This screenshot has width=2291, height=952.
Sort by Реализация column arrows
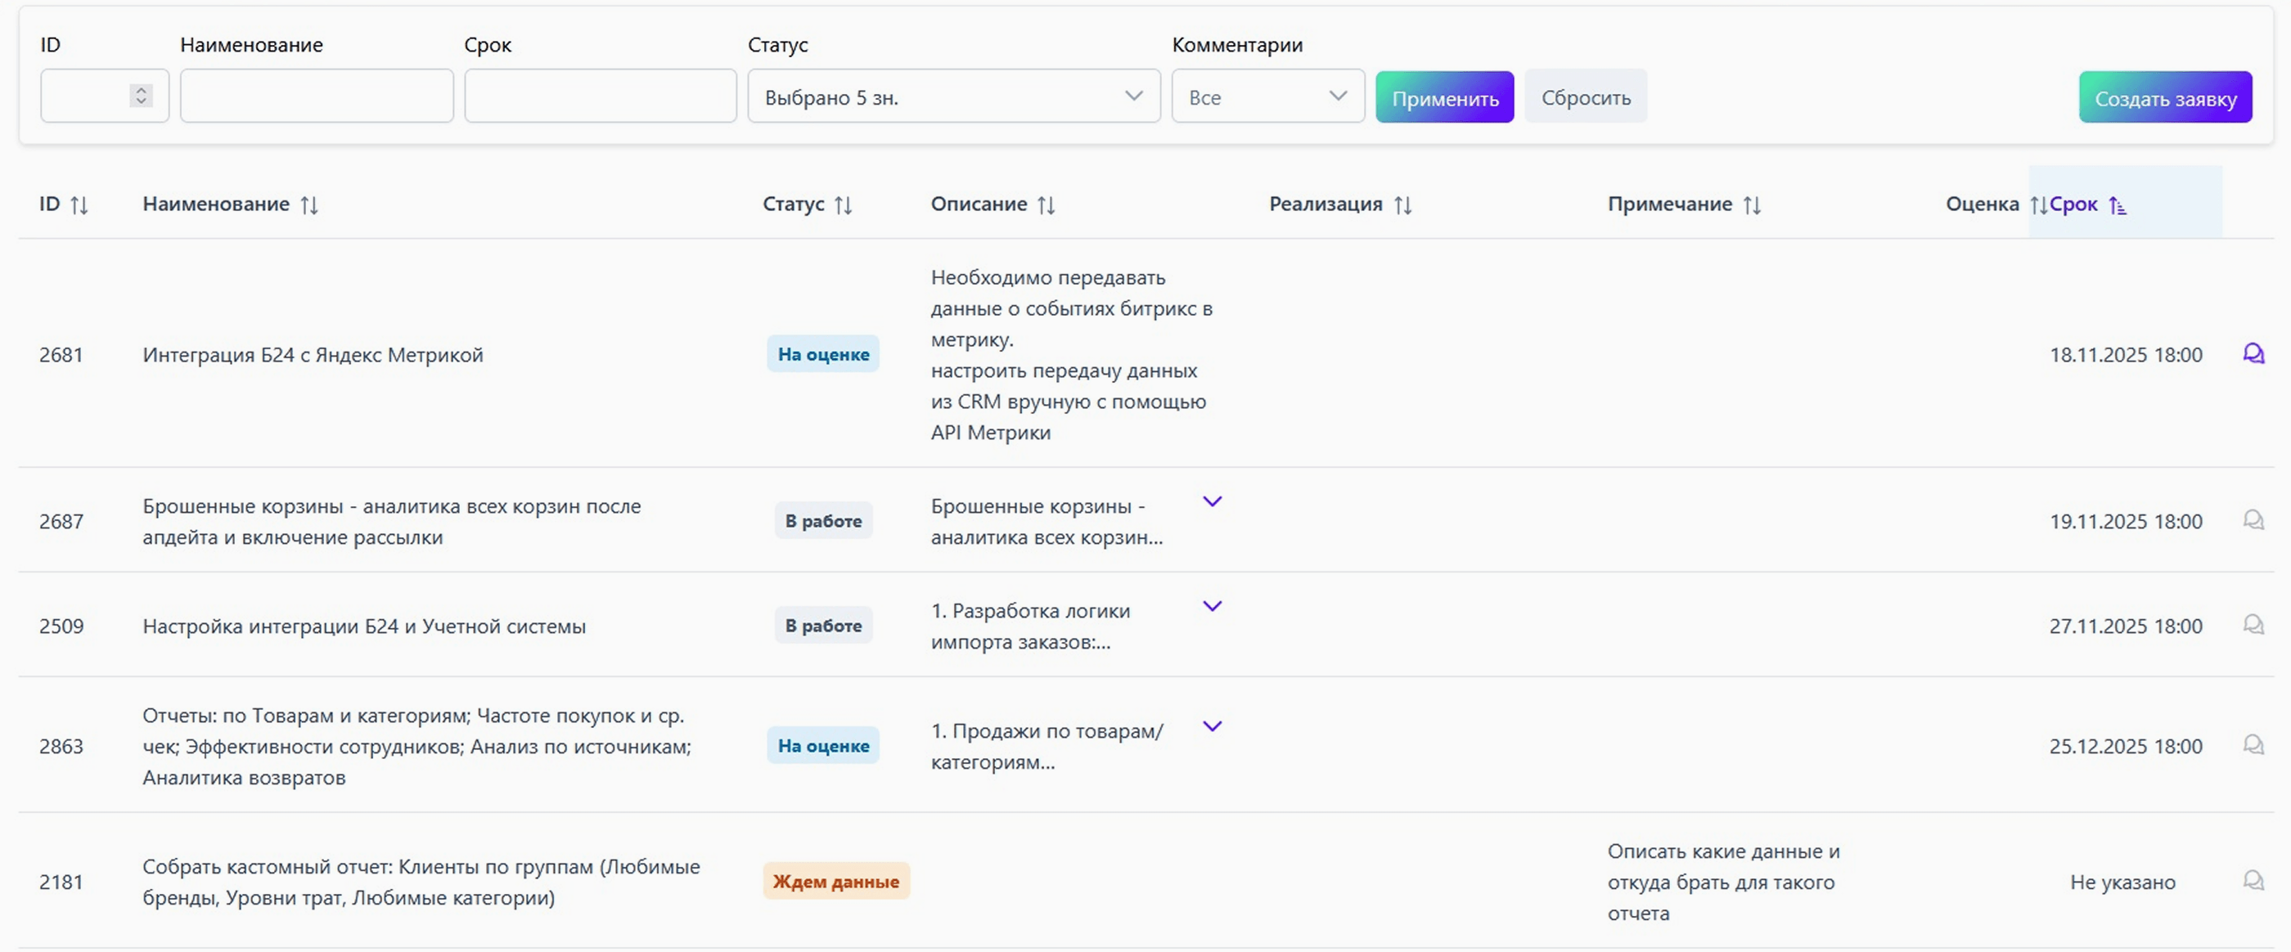click(x=1402, y=205)
